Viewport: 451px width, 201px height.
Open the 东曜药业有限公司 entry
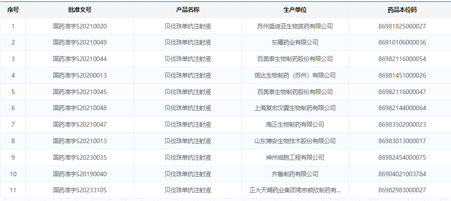295,43
